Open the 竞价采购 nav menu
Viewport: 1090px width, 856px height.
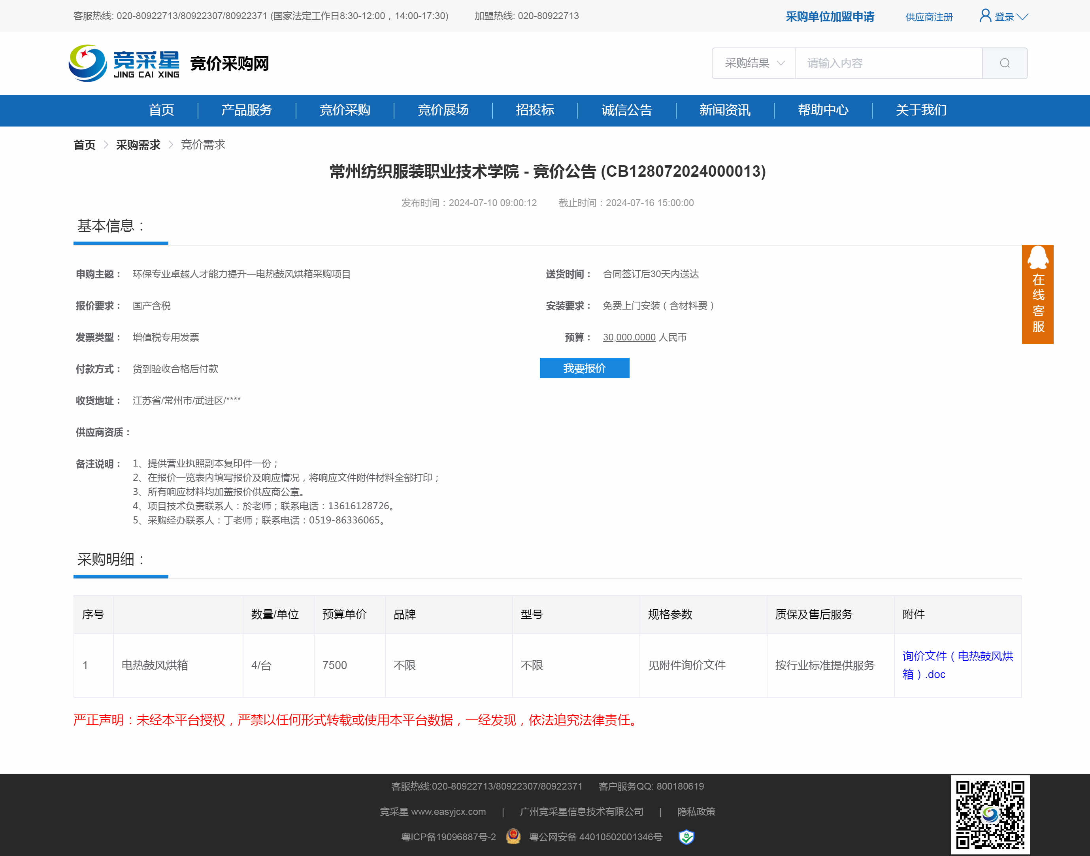pos(345,110)
